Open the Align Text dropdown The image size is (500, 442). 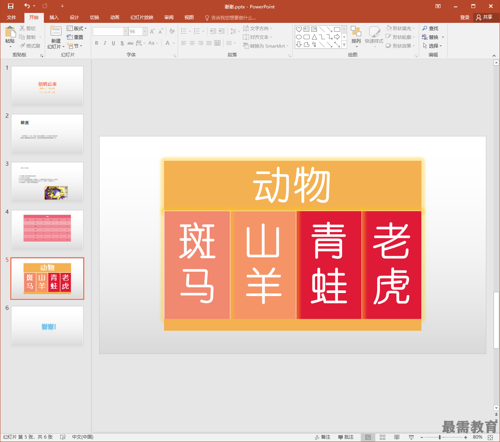click(258, 37)
